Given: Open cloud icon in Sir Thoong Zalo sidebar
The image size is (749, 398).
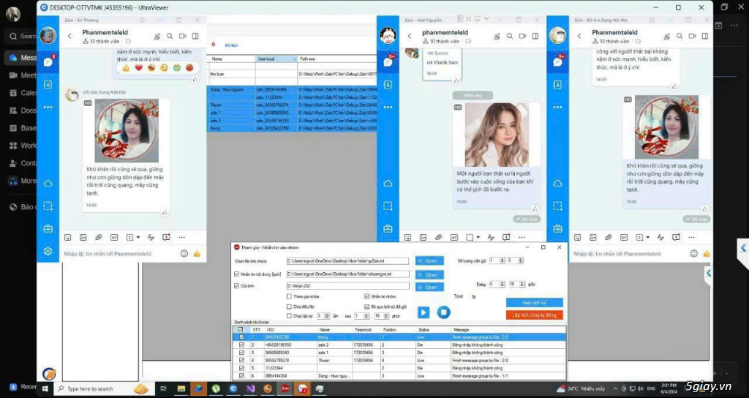Looking at the screenshot, I should 48,184.
